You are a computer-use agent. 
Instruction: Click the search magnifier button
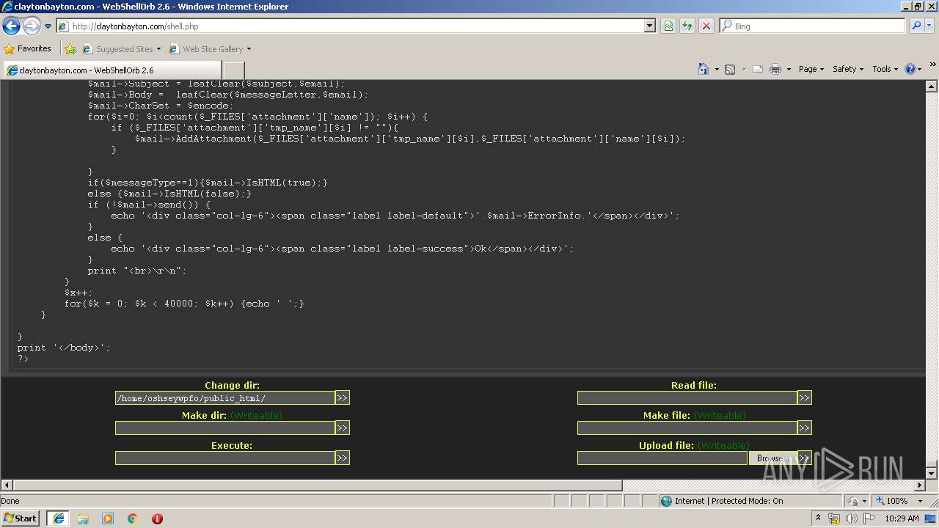click(916, 26)
